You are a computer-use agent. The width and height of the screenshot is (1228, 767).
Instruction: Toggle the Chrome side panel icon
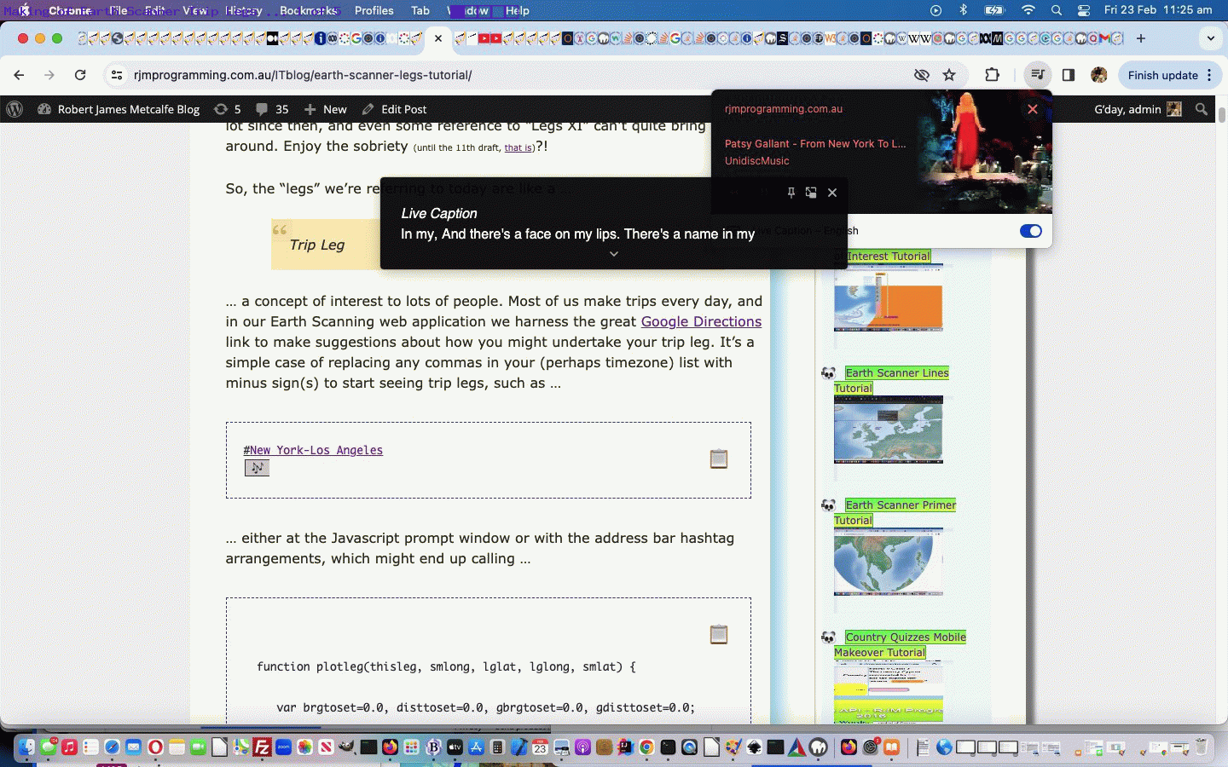click(1069, 75)
